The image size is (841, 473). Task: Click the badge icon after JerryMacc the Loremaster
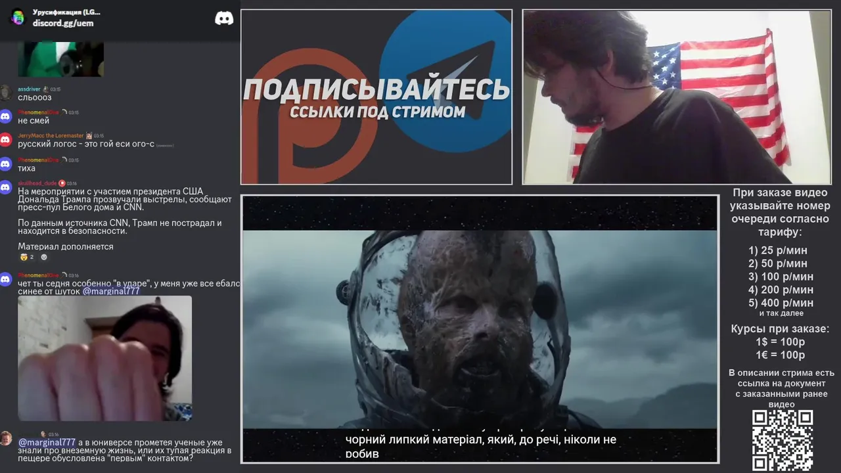[89, 136]
